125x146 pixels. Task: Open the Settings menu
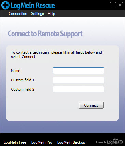click(38, 14)
